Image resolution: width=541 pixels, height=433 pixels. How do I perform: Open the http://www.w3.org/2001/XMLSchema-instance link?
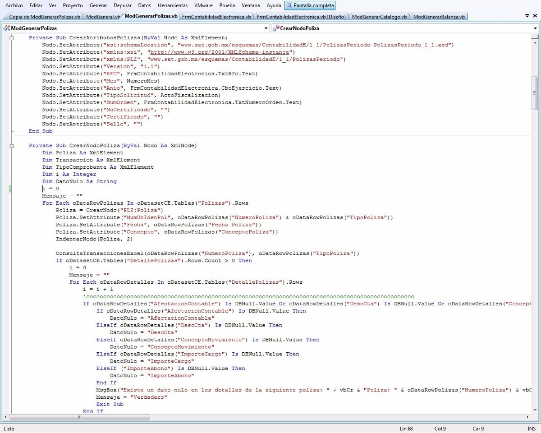tap(220, 52)
